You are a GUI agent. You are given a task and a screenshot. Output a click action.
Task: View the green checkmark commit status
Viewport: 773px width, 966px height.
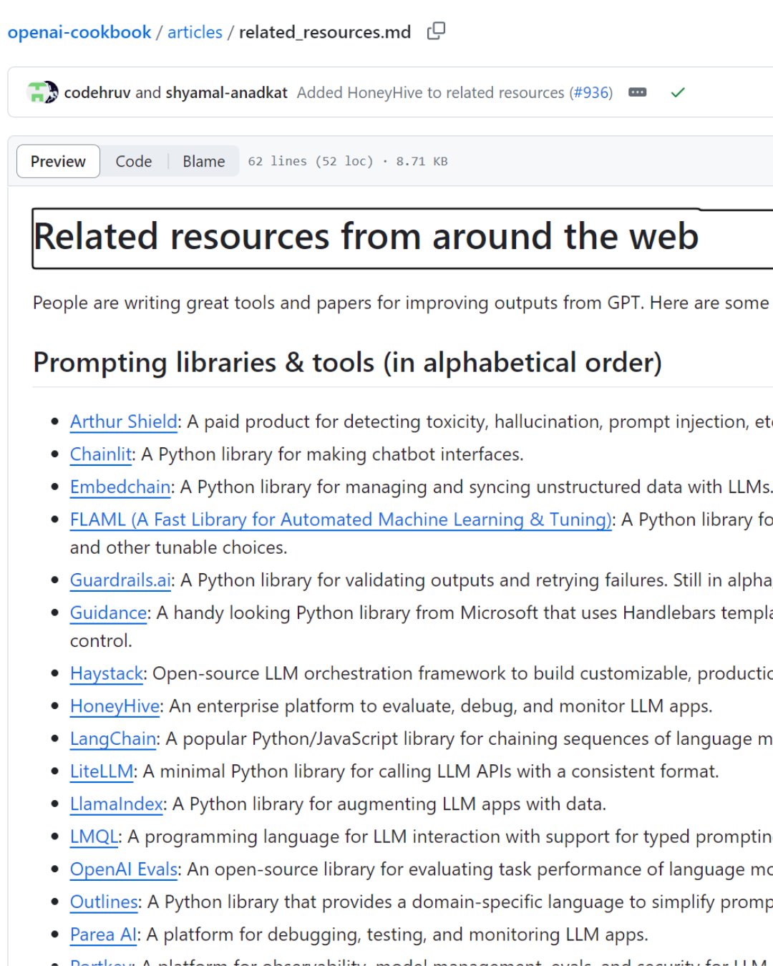678,92
